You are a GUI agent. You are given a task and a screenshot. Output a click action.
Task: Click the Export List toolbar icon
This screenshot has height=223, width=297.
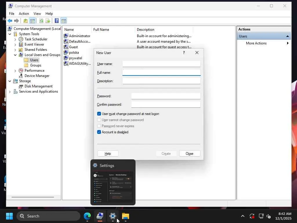[48, 21]
